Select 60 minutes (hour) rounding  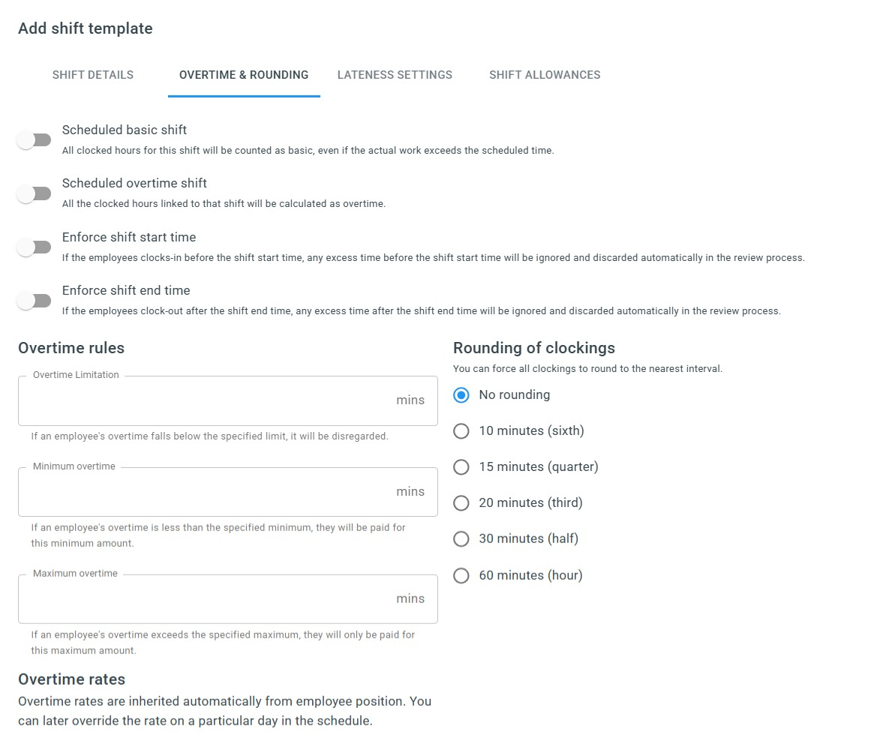click(461, 576)
